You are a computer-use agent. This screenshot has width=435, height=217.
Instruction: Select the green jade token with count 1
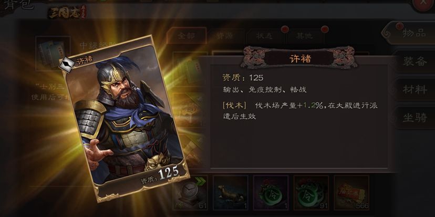pos(271,193)
